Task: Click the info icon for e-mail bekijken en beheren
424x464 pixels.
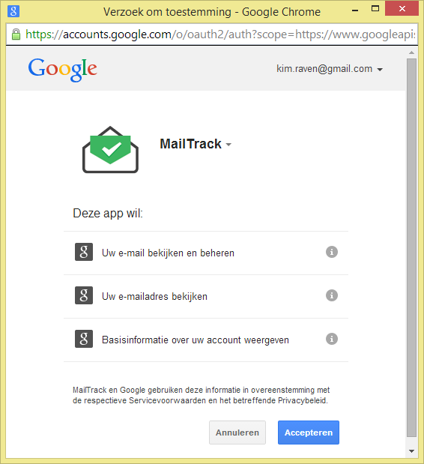Action: pyautogui.click(x=331, y=252)
